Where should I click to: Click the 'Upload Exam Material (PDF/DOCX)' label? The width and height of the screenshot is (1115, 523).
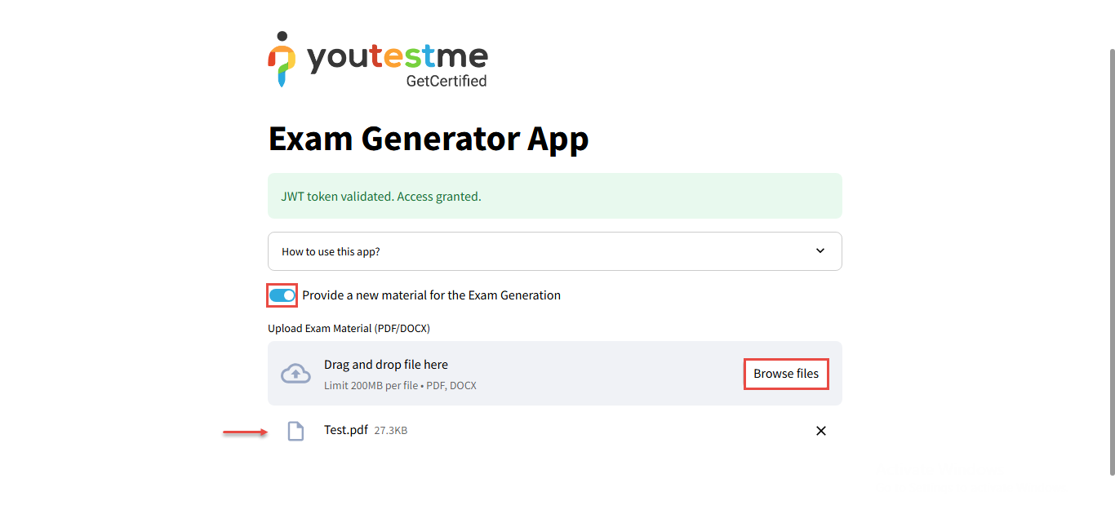pyautogui.click(x=349, y=328)
